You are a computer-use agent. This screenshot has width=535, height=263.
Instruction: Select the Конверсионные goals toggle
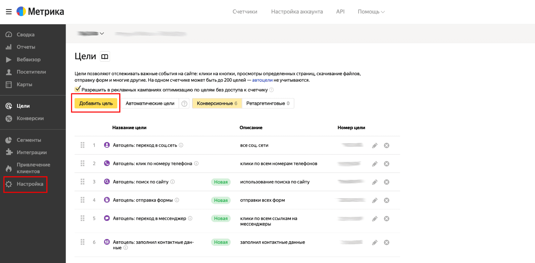point(217,103)
